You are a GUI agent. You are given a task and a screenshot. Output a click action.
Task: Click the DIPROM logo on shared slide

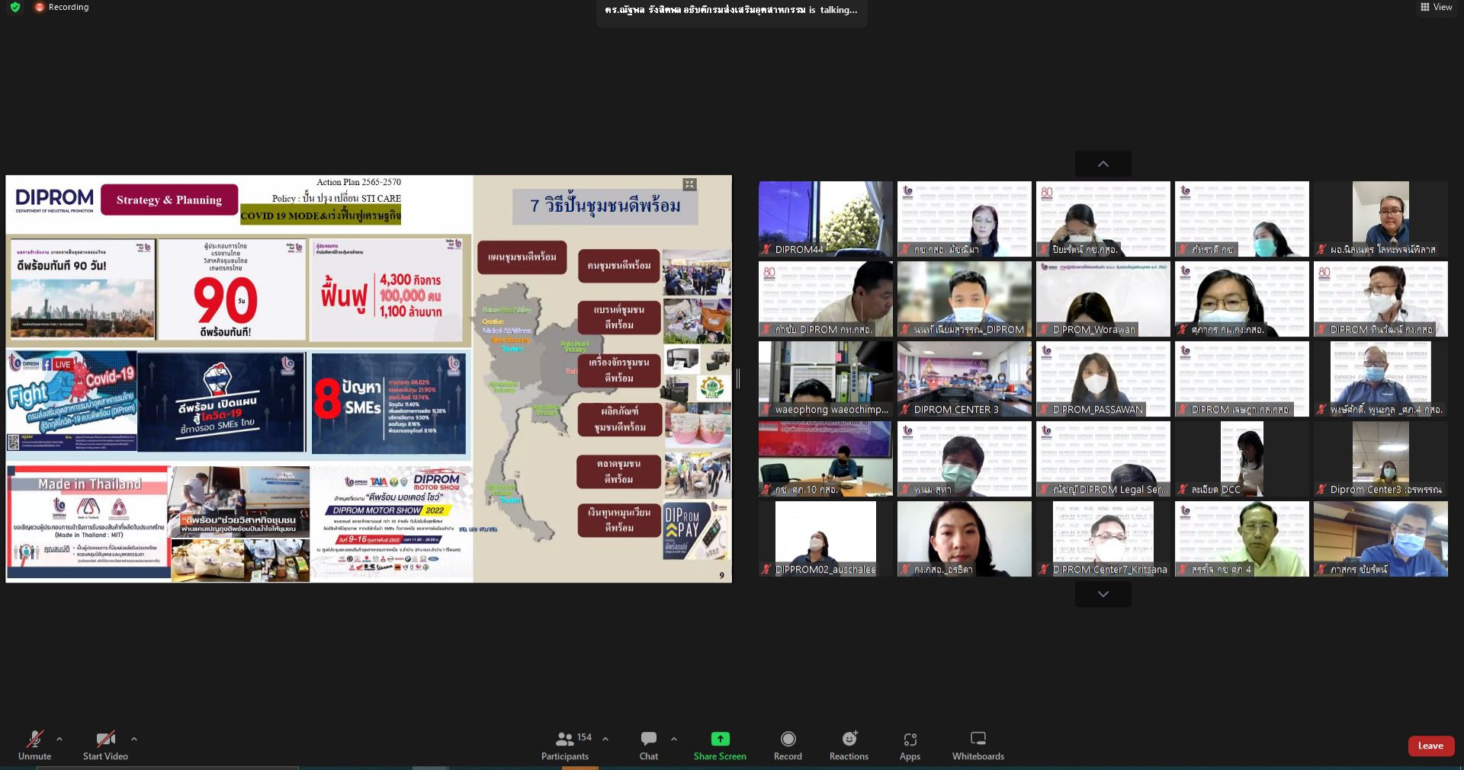(55, 200)
